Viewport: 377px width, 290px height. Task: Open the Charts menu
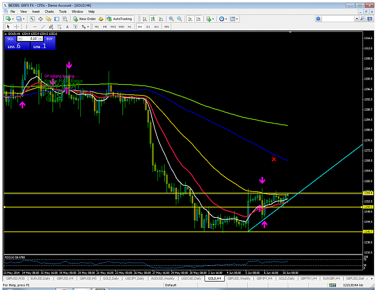49,11
